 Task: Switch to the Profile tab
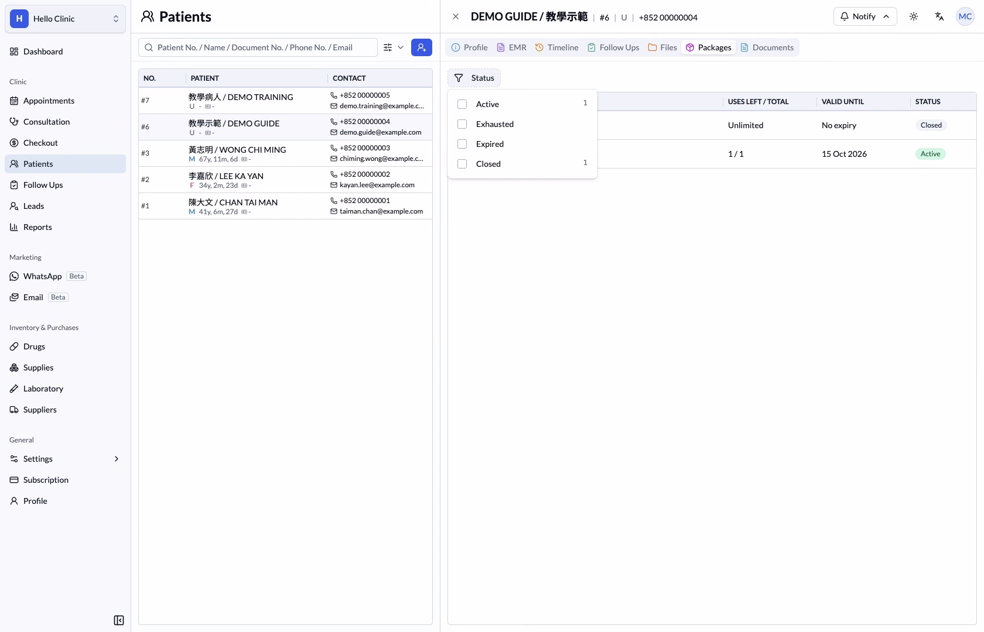tap(470, 47)
